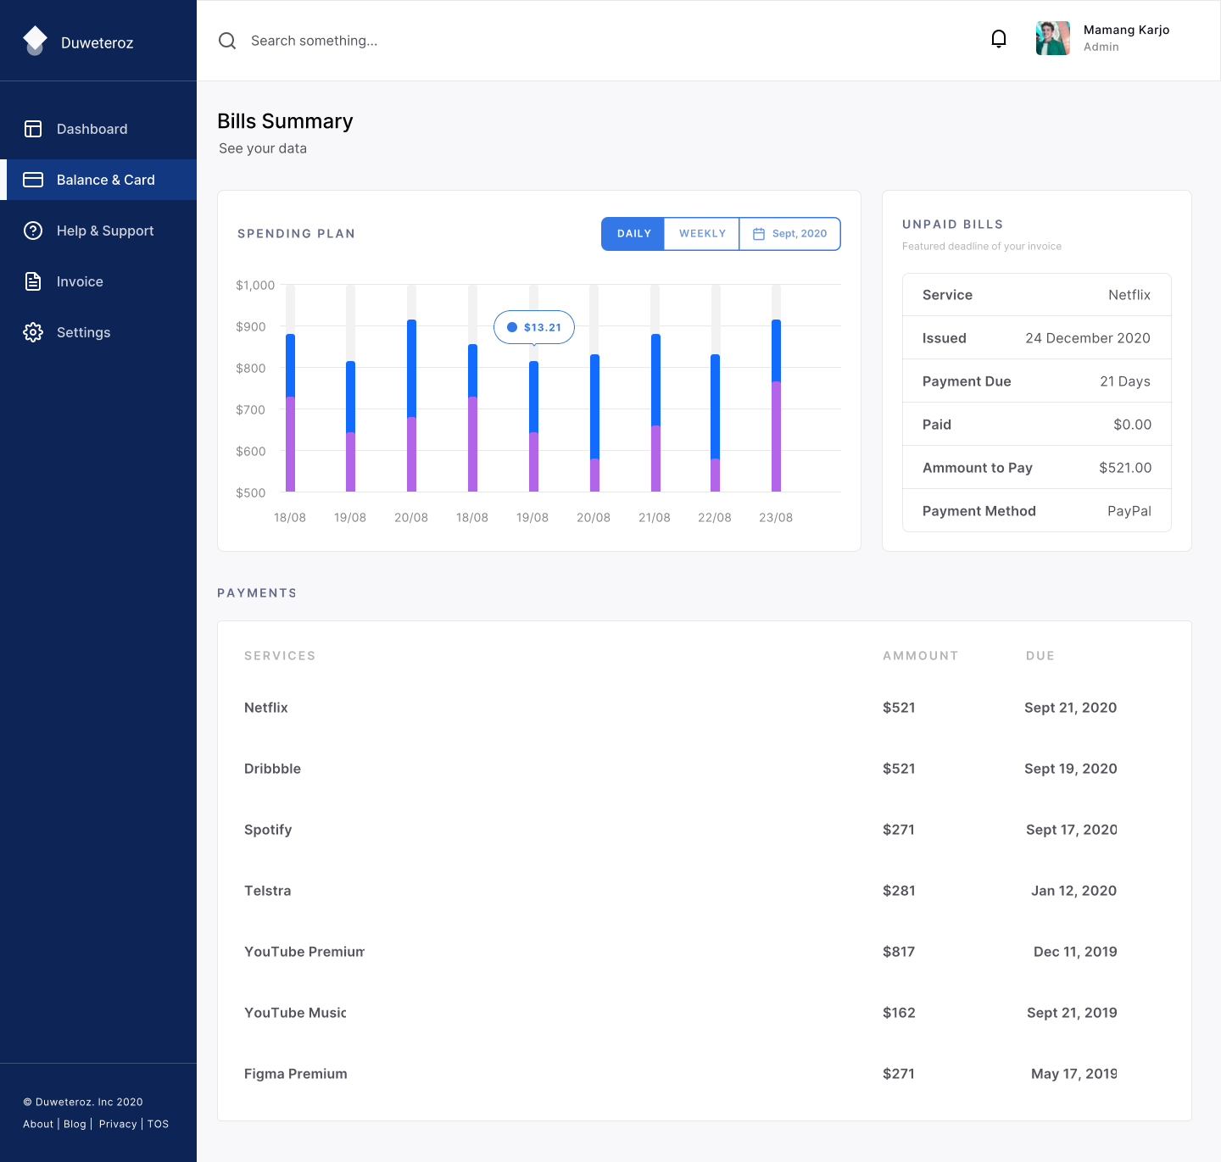
Task: Select the Telstra payment row
Action: (x=704, y=891)
